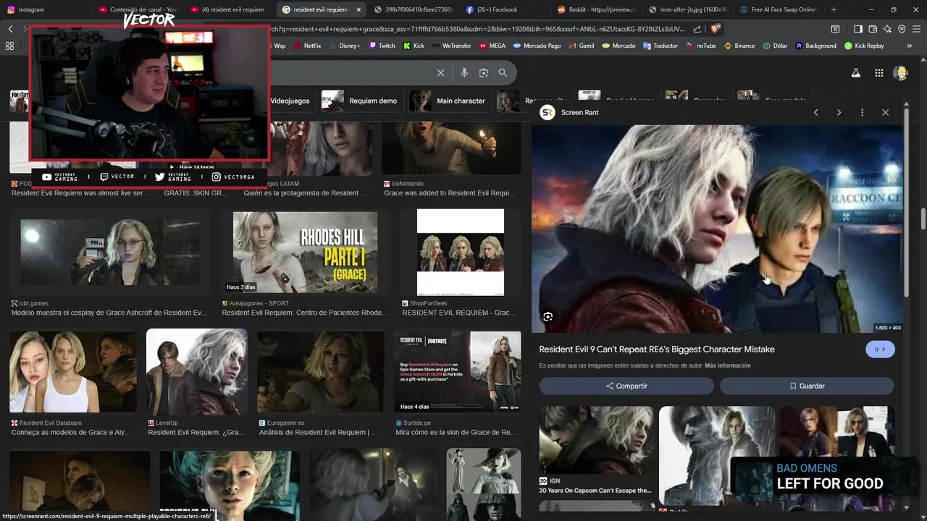Click the Screen Rant source name
Screen dimensions: 927x521
(579, 112)
